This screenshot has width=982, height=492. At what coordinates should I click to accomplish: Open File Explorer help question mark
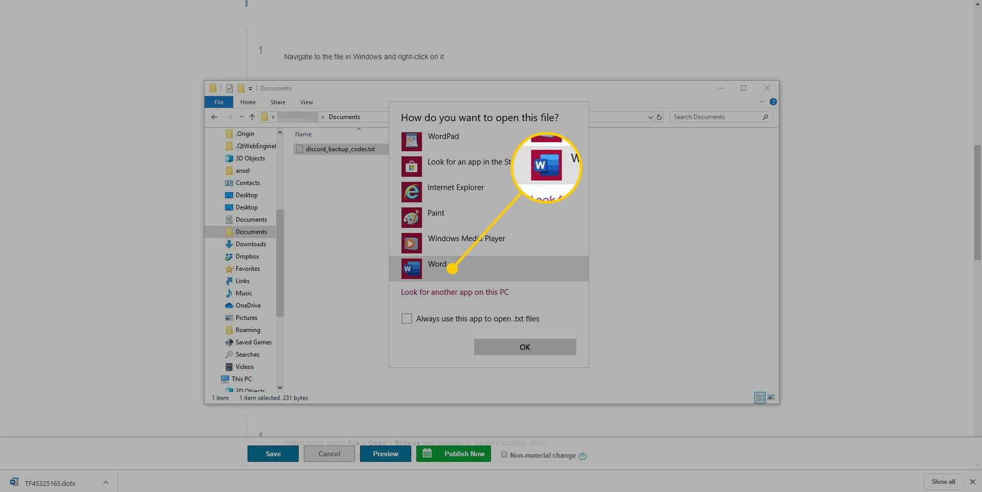pos(773,102)
